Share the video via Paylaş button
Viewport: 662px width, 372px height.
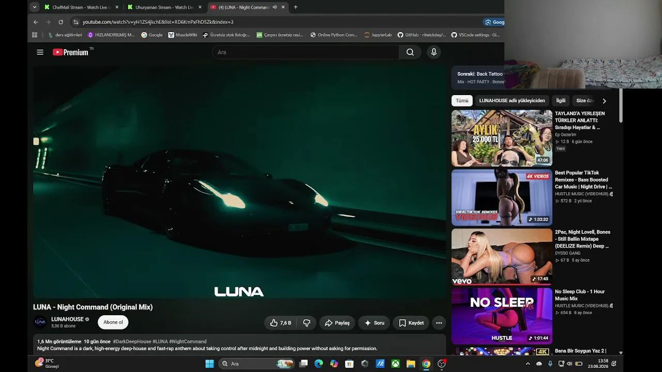pyautogui.click(x=337, y=323)
